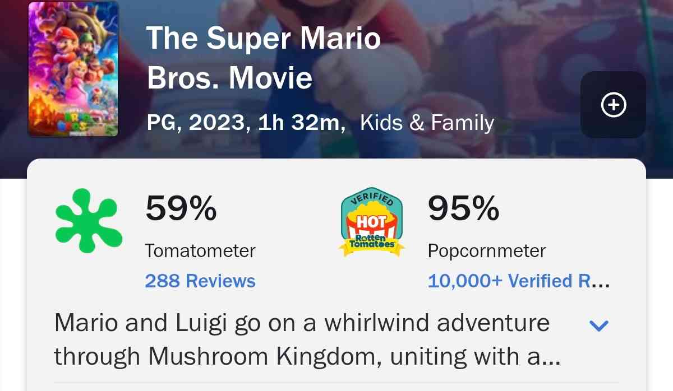The image size is (673, 391).
Task: Select the 95% Popcornmeter score
Action: pos(463,209)
